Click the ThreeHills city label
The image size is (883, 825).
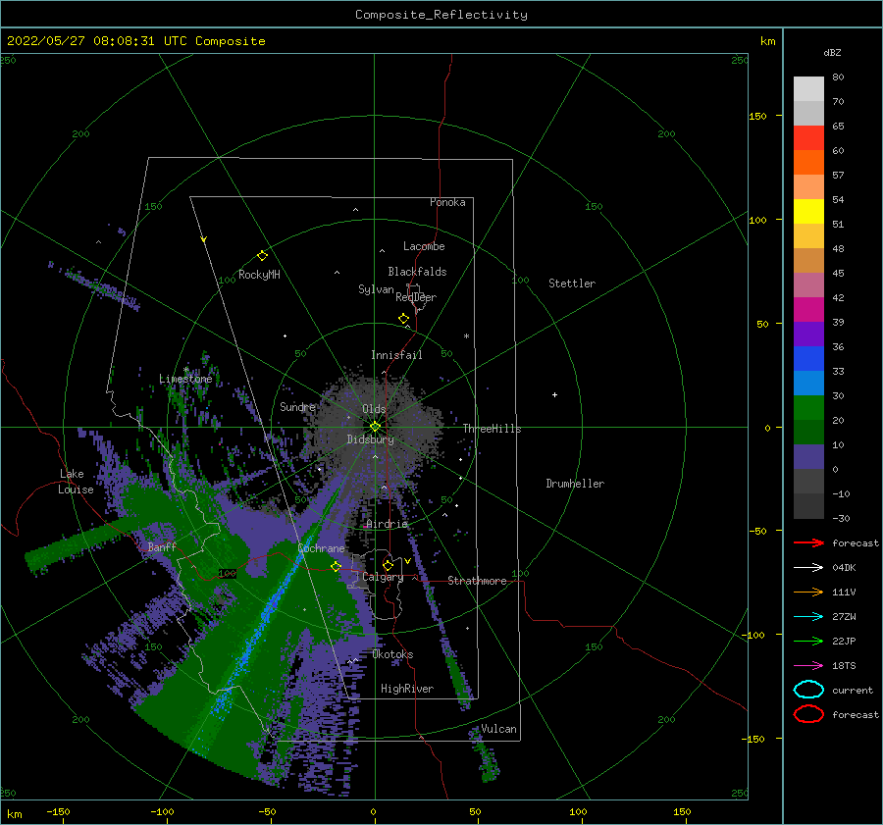(x=493, y=429)
